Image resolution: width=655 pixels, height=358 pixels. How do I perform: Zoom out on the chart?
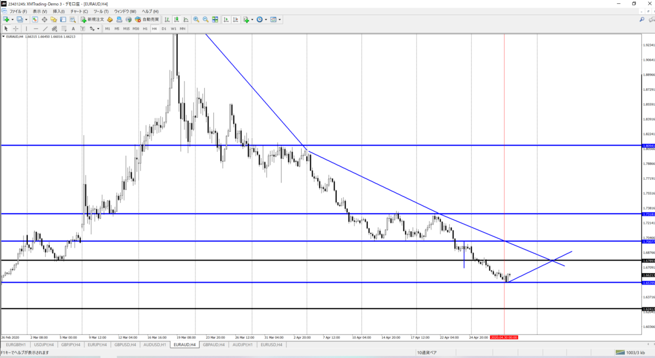pyautogui.click(x=205, y=20)
